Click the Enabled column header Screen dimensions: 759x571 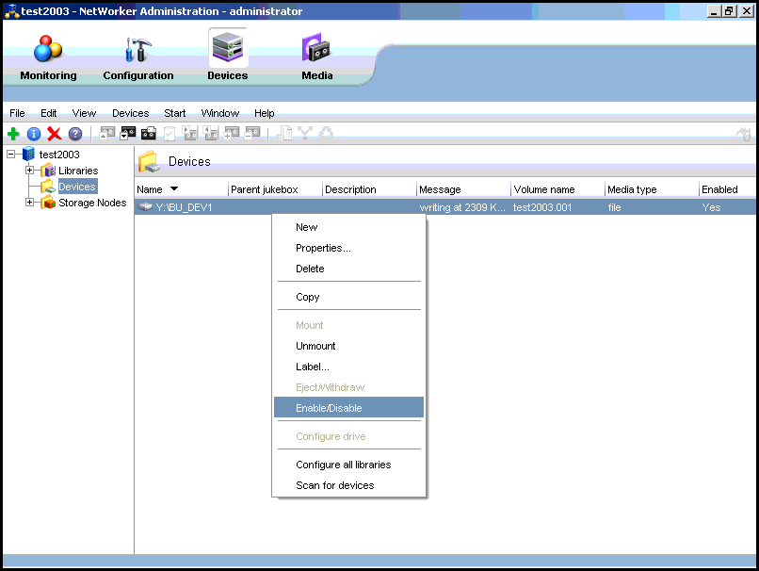(728, 189)
